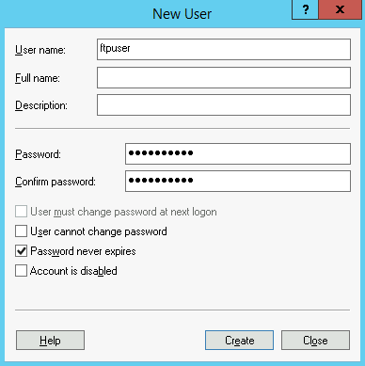365x366 pixels.
Task: Click inside the Password field
Action: (238, 153)
